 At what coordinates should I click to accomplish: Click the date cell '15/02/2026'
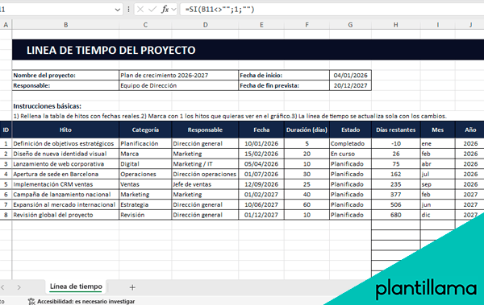pos(261,154)
